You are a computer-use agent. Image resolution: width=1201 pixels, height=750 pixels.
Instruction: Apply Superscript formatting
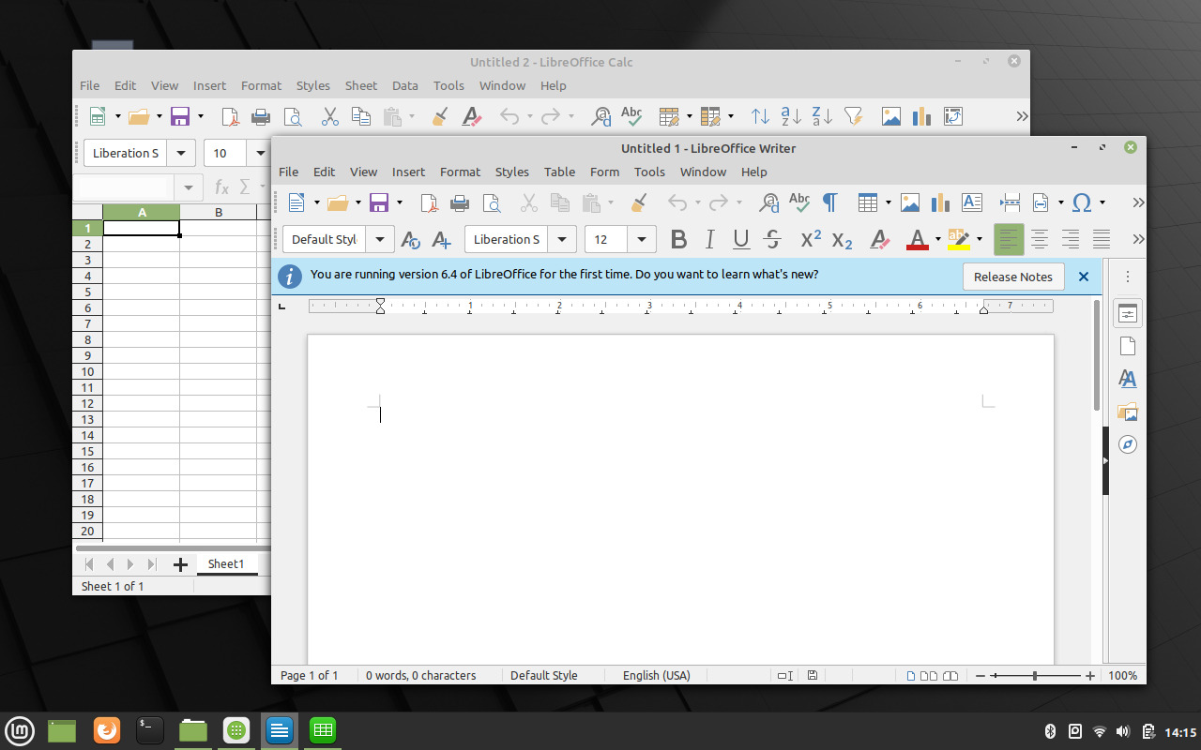811,239
